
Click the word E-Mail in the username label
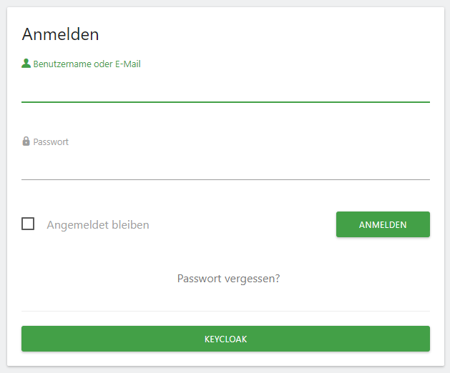coord(128,64)
